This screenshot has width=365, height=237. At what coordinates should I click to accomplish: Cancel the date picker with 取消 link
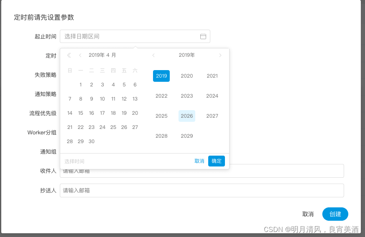coord(199,161)
